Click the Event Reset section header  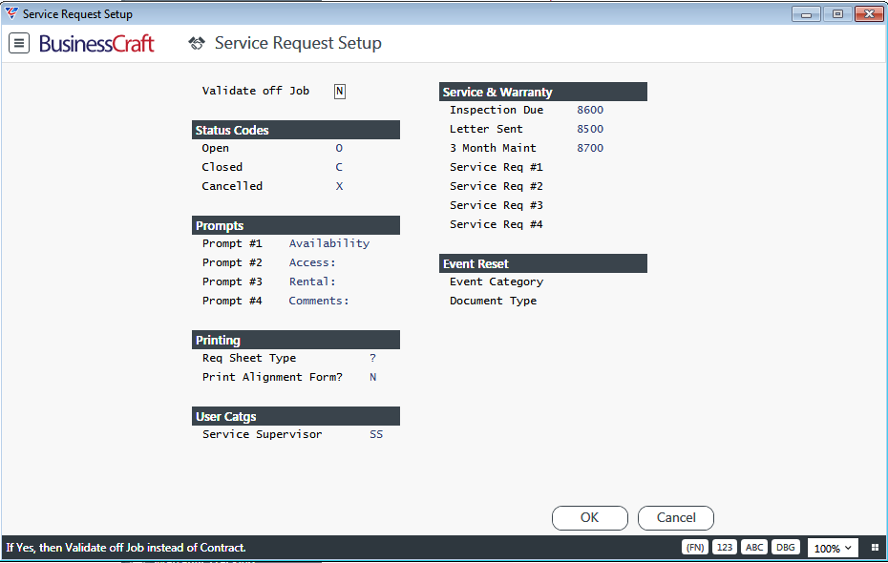[x=542, y=263]
